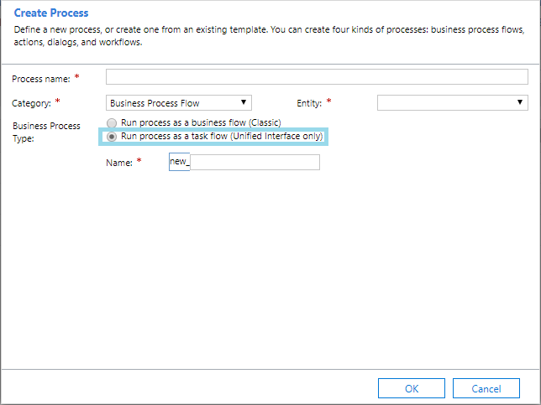Click the dialog description paragraph text
The image size is (541, 405).
tap(269, 36)
